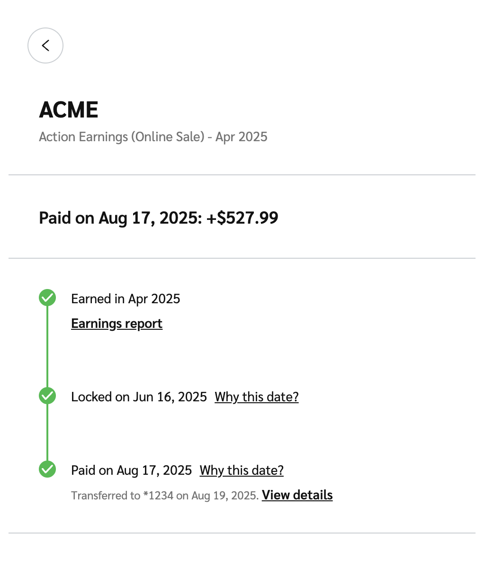Viewport: 485px width, 561px height.
Task: Click the green checkmark next to the Paid step
Action: tap(47, 469)
